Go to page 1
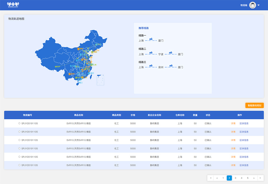 223,178
